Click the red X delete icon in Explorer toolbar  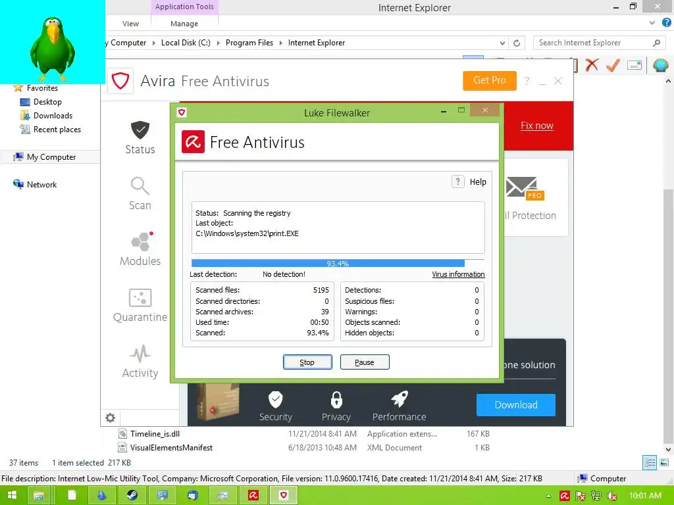pos(592,65)
